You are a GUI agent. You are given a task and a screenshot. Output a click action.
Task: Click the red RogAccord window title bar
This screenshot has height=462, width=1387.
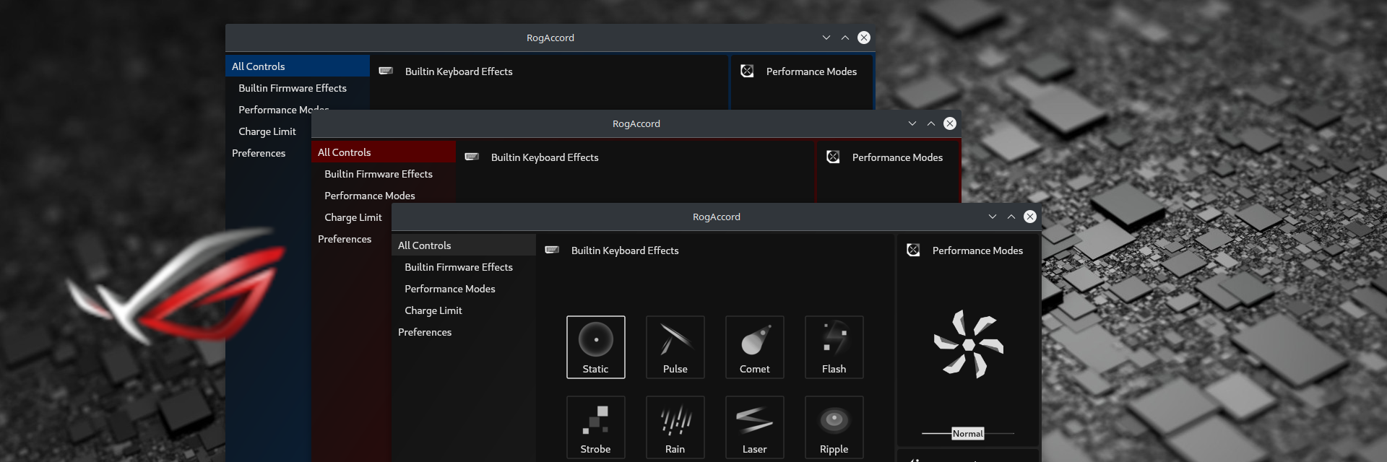pos(636,123)
